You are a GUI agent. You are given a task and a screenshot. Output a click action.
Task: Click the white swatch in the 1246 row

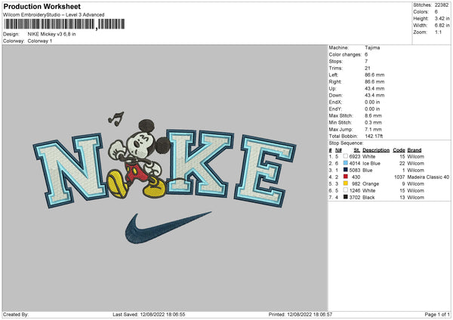345,190
